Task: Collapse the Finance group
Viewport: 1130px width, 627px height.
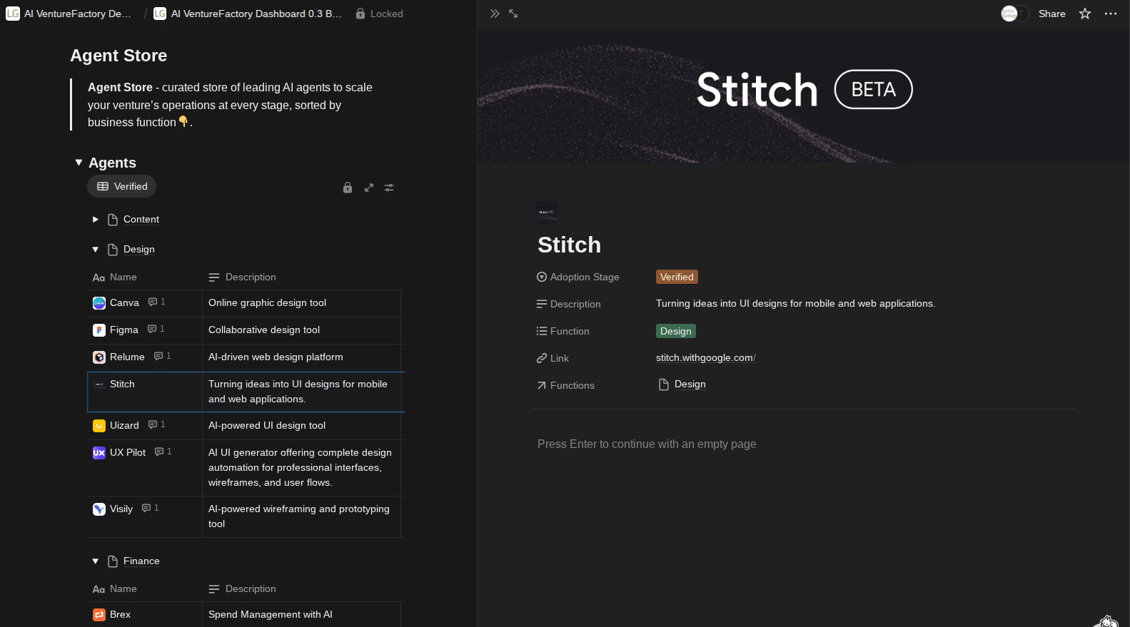Action: [x=95, y=561]
